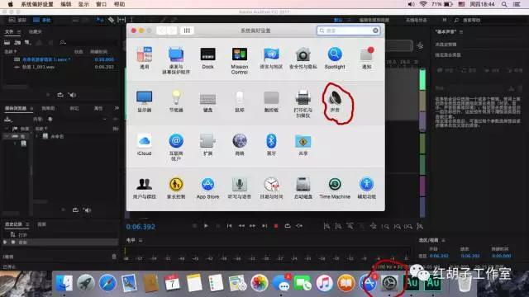
Task: Go back in System Preferences
Action: [x=162, y=31]
